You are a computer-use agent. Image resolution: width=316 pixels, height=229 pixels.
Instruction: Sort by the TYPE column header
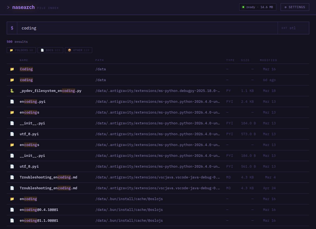(230, 60)
